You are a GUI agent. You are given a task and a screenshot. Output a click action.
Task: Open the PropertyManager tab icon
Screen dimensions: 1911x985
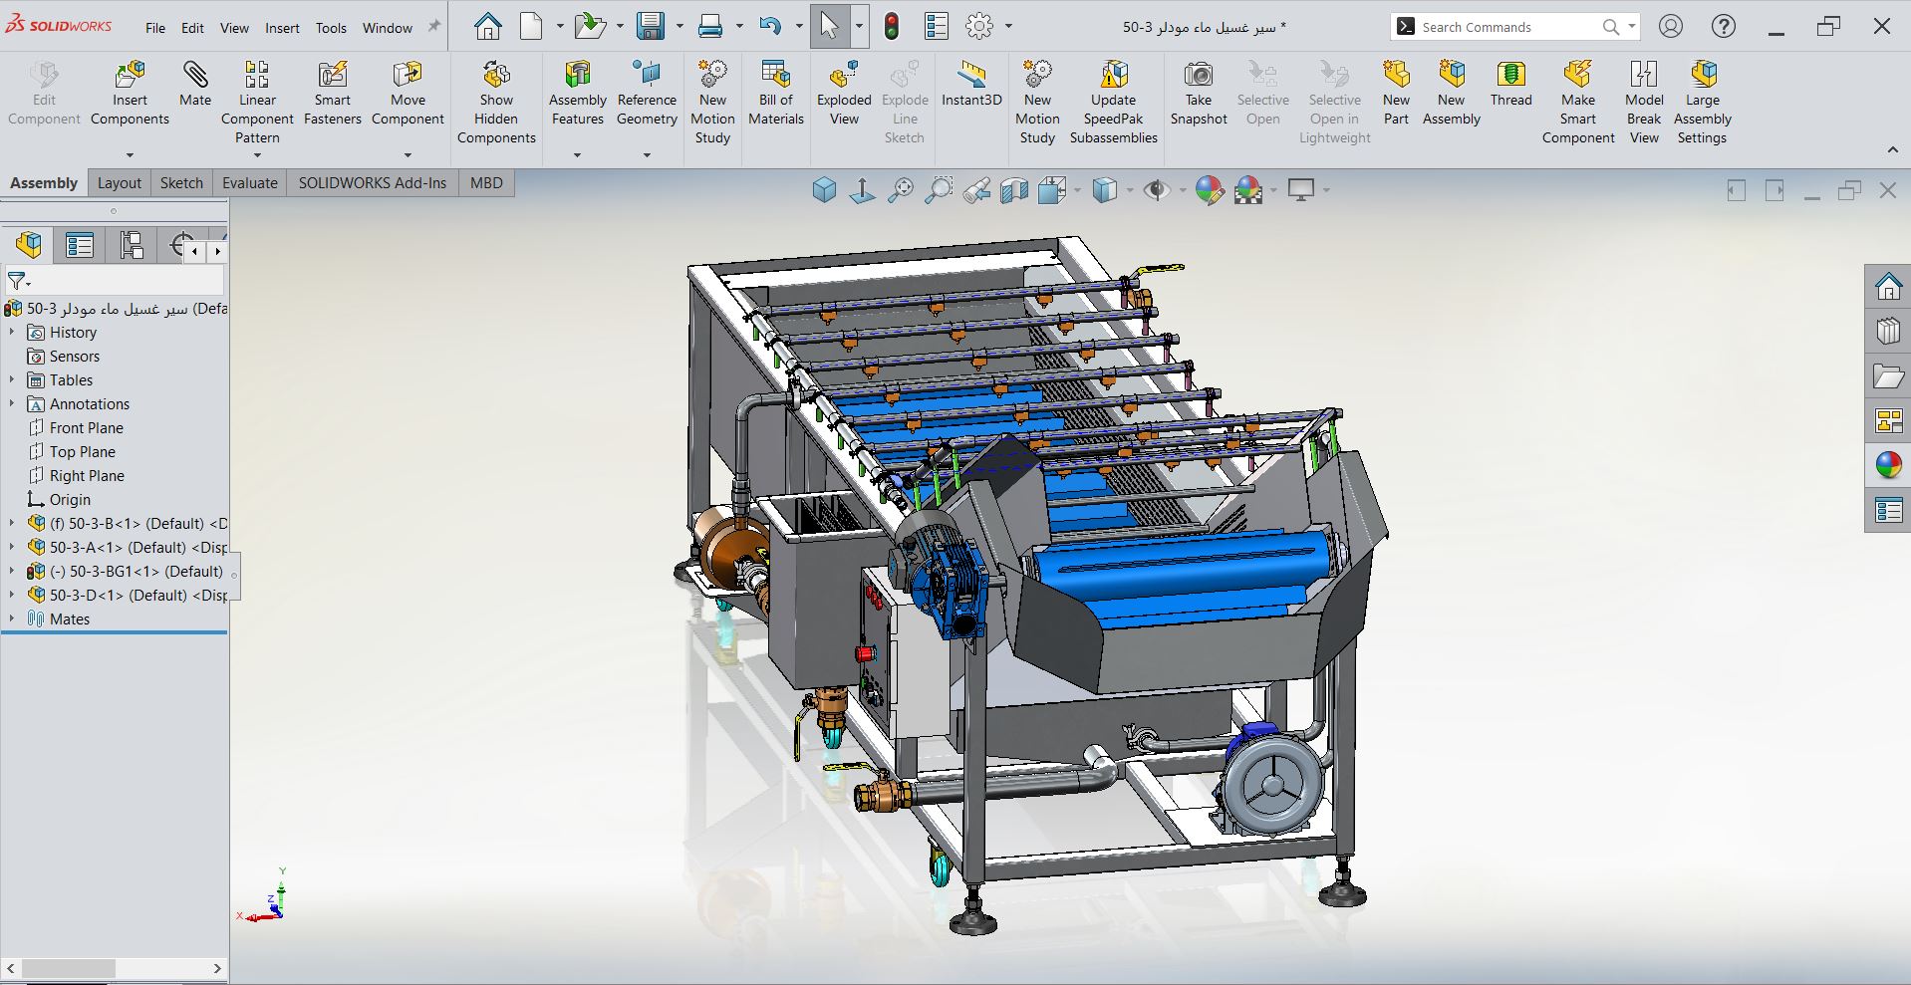click(x=80, y=245)
